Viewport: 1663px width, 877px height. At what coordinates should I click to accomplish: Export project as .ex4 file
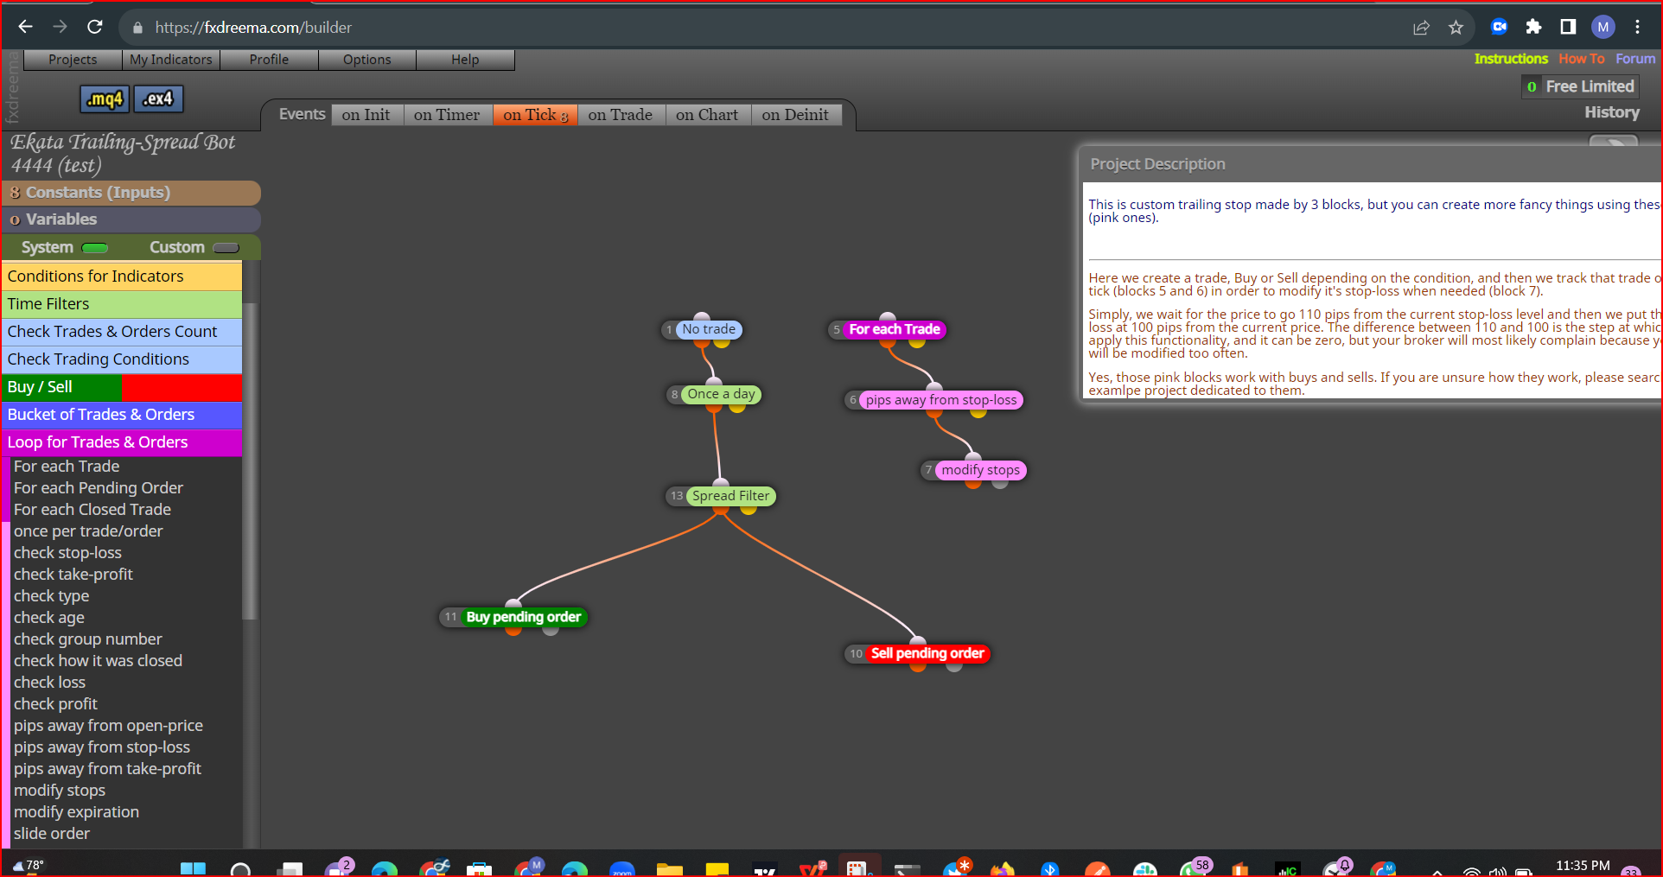coord(158,99)
